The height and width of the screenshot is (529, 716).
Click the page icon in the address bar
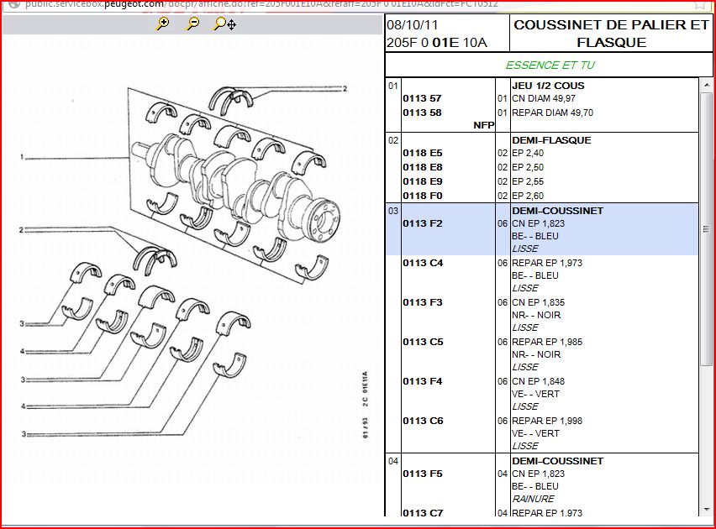[12, 3]
